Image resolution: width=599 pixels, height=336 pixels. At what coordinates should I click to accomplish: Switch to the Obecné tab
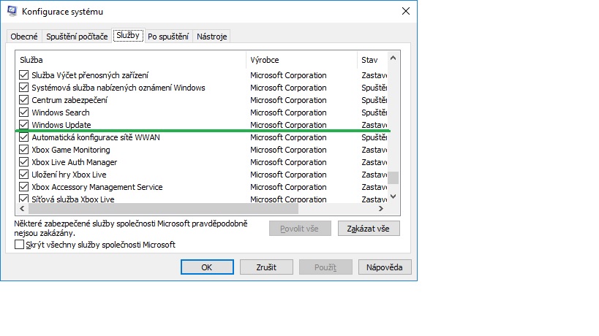(x=25, y=36)
